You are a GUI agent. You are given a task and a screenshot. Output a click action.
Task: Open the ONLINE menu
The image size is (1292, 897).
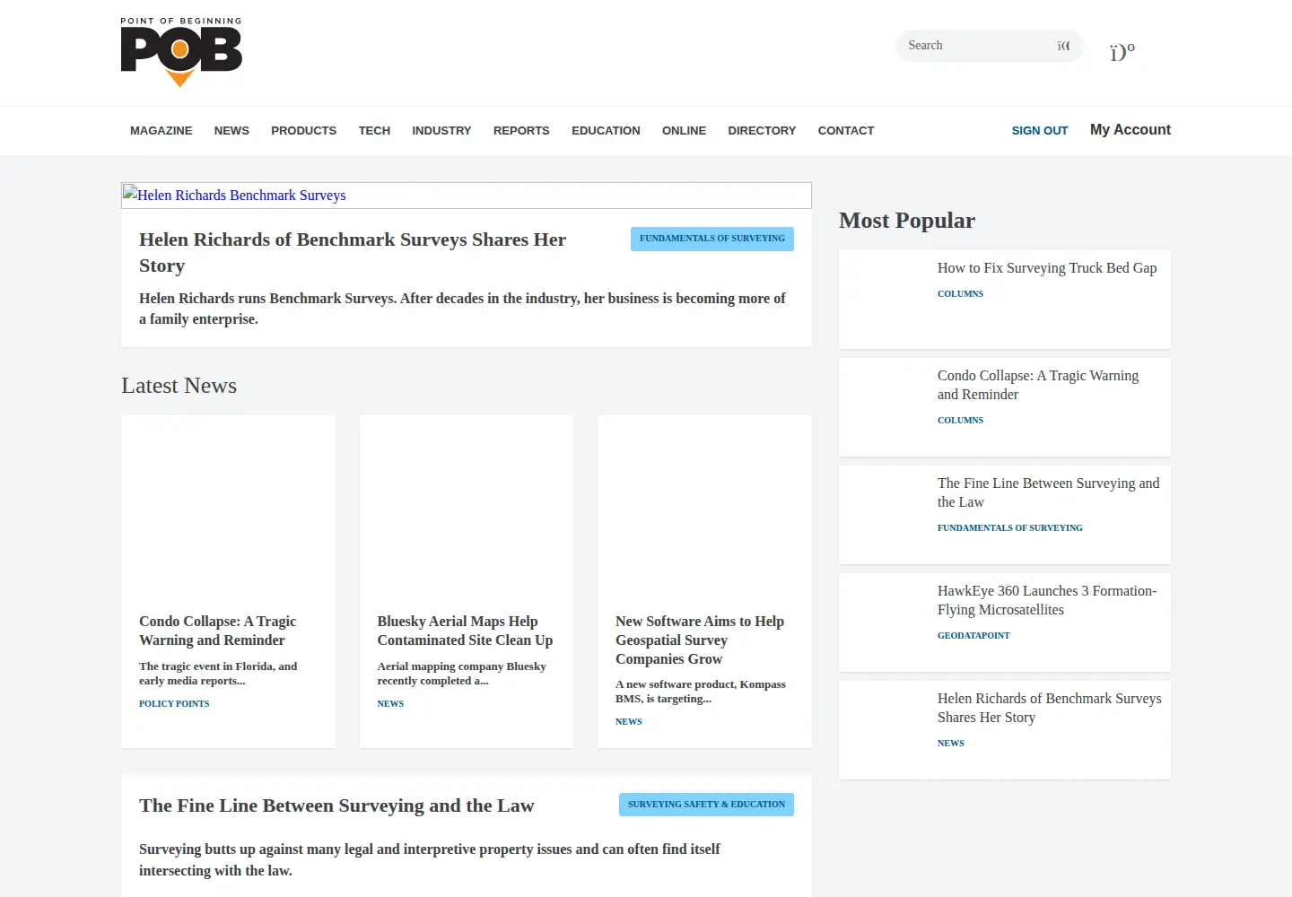coord(684,131)
